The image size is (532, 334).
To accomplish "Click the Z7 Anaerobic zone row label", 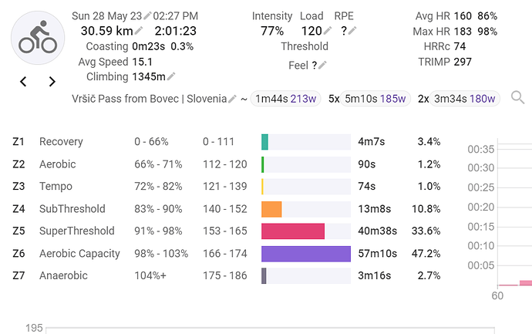I will (63, 276).
